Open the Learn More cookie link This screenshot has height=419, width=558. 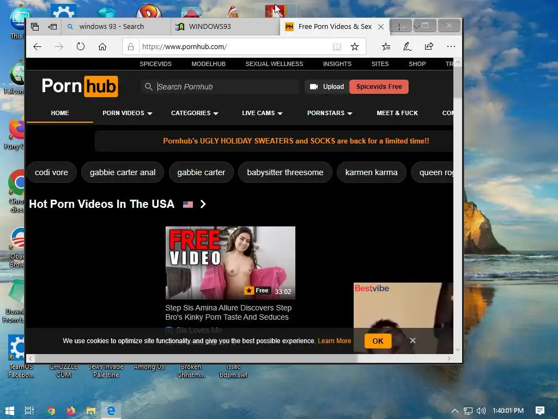click(334, 341)
